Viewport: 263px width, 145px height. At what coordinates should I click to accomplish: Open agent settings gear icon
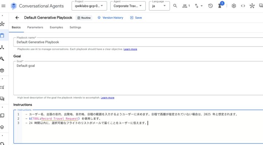pos(234,6)
